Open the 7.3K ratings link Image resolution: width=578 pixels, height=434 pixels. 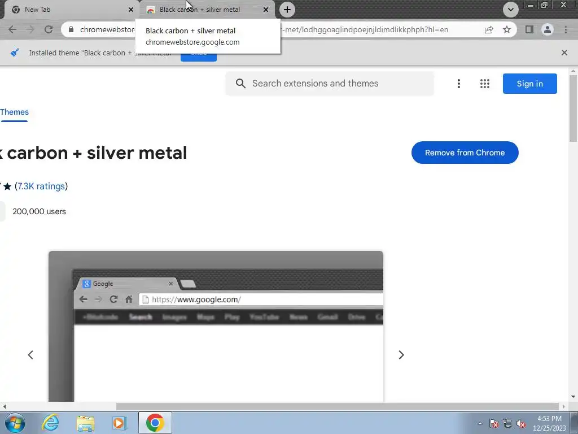[x=41, y=186]
